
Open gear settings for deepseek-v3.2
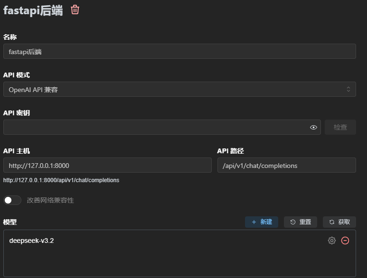(331, 241)
